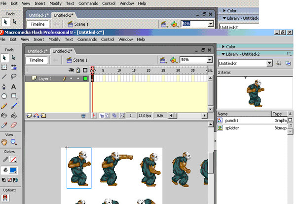Screen dimensions: 296x204
Task: Toggle lock all layers padlock icon
Action: point(78,70)
